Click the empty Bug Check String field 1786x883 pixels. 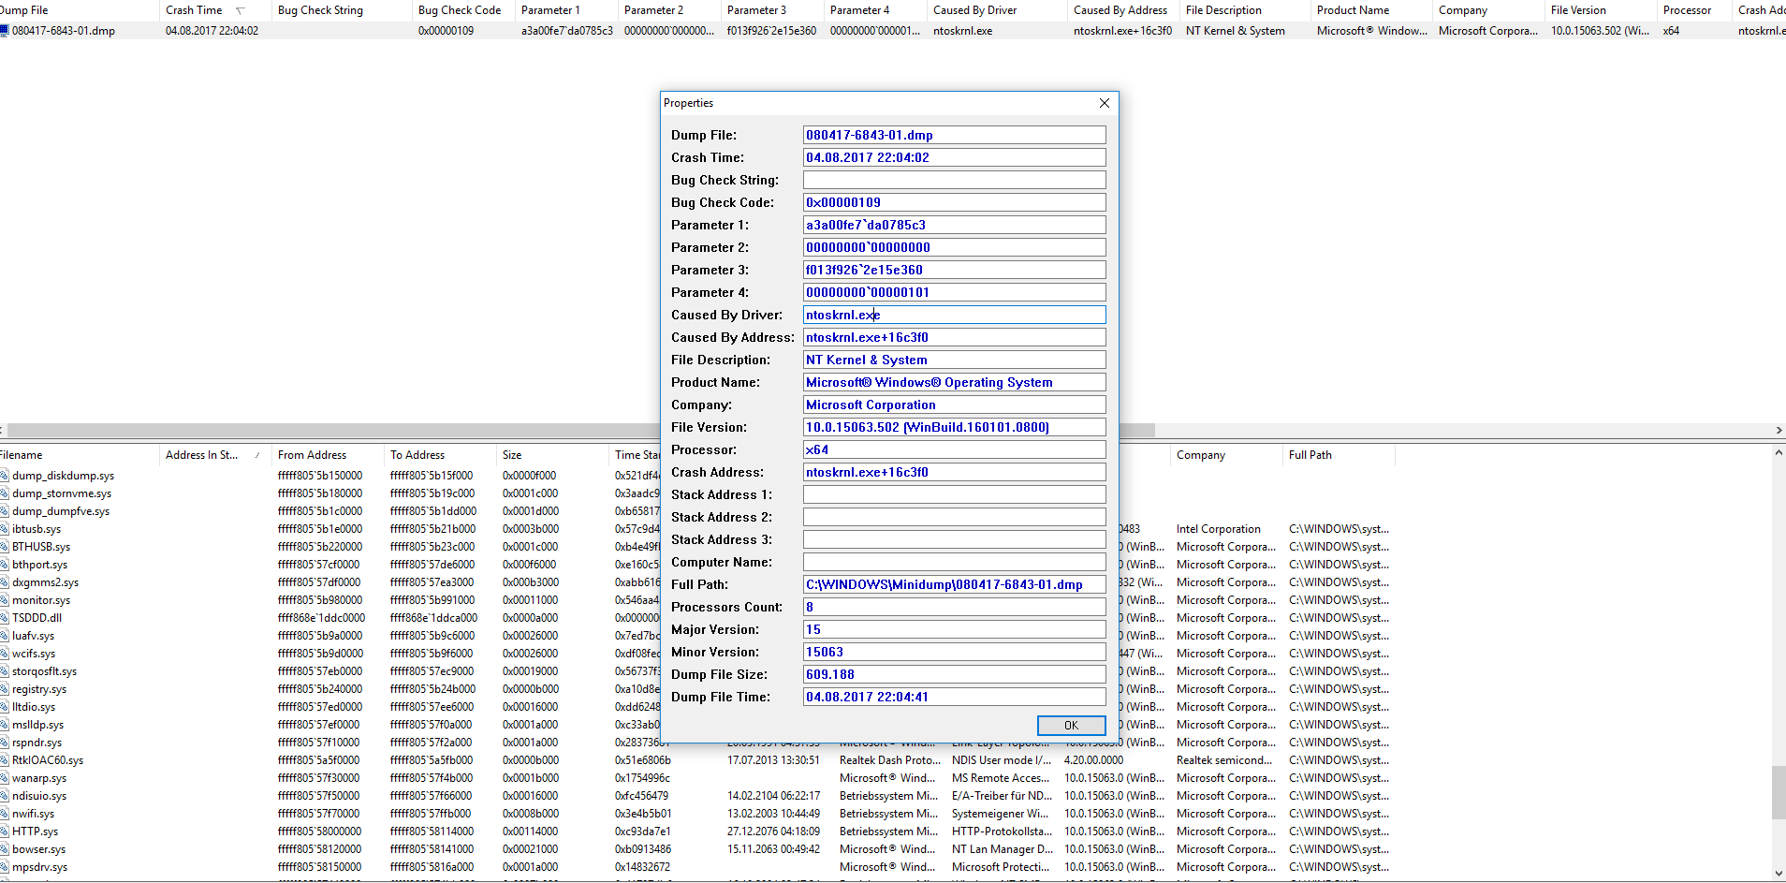(954, 180)
